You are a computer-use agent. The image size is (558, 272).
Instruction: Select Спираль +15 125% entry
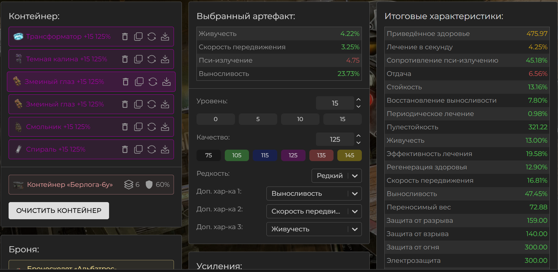click(x=91, y=149)
